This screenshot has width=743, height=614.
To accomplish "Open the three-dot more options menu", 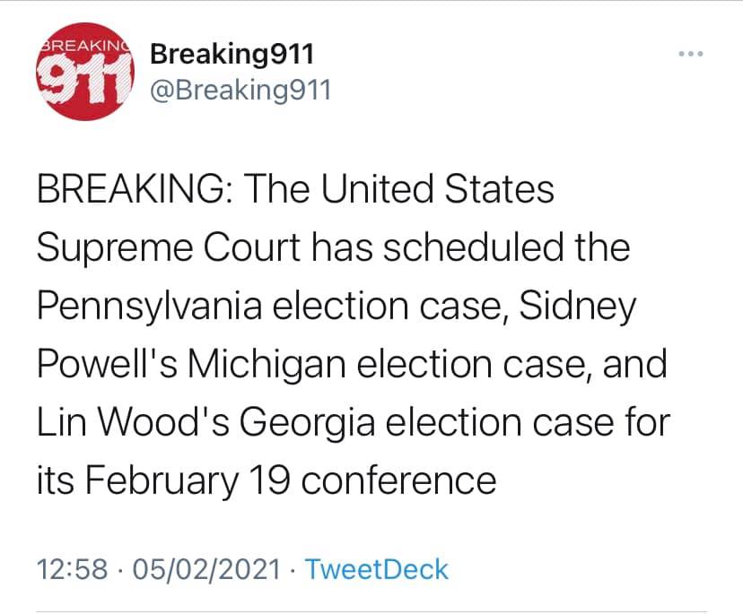I will coord(691,54).
